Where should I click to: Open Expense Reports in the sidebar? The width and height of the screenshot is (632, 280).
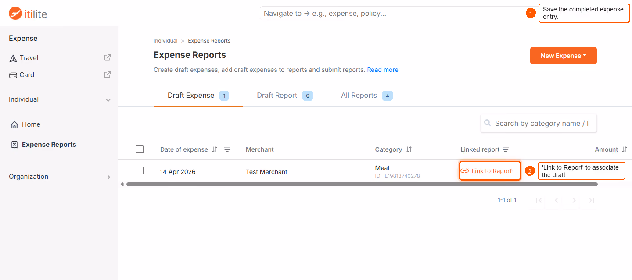click(x=49, y=145)
